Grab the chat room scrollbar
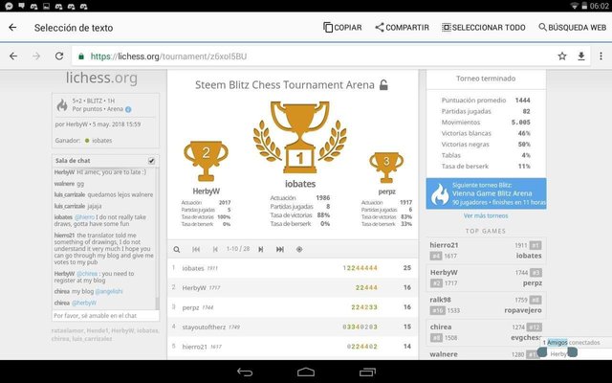Viewport: 612px width, 383px height. pos(157,303)
